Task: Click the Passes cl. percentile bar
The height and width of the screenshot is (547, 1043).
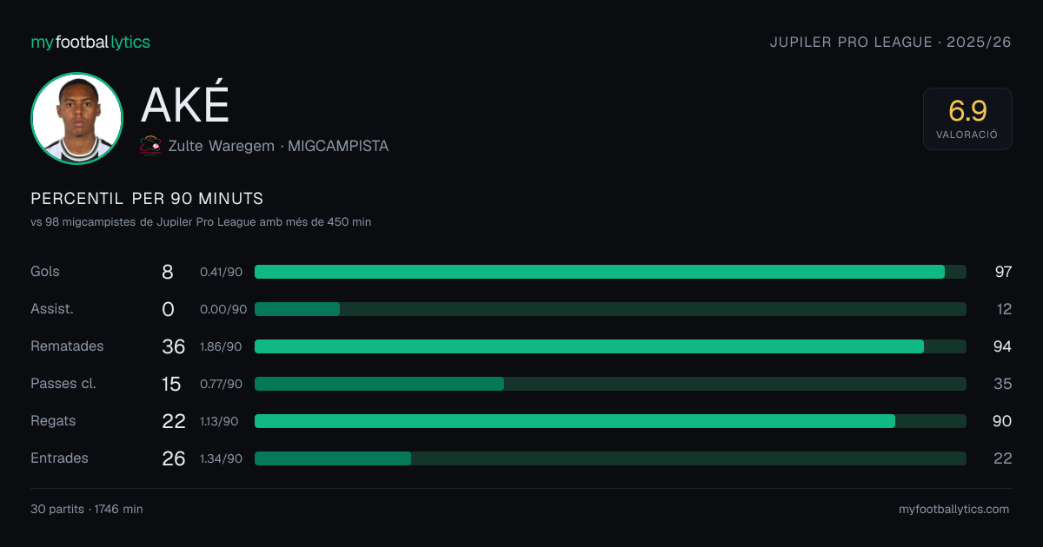Action: 610,384
